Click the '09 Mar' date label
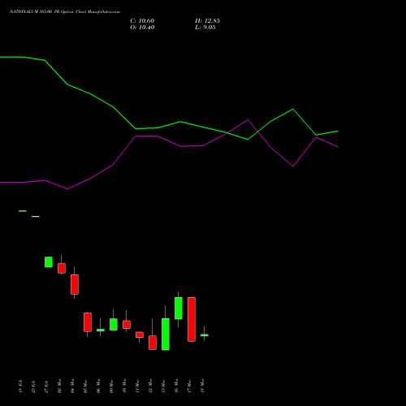Screen dimensions: 406x406 pyautogui.click(x=111, y=386)
